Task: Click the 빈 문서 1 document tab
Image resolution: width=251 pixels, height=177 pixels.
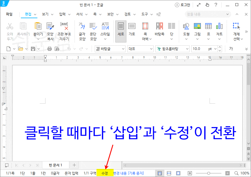Action: [56, 165]
